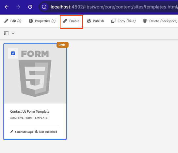The image size is (178, 153).
Task: Select the HTML5 form template thumbnail
Action: [35, 74]
